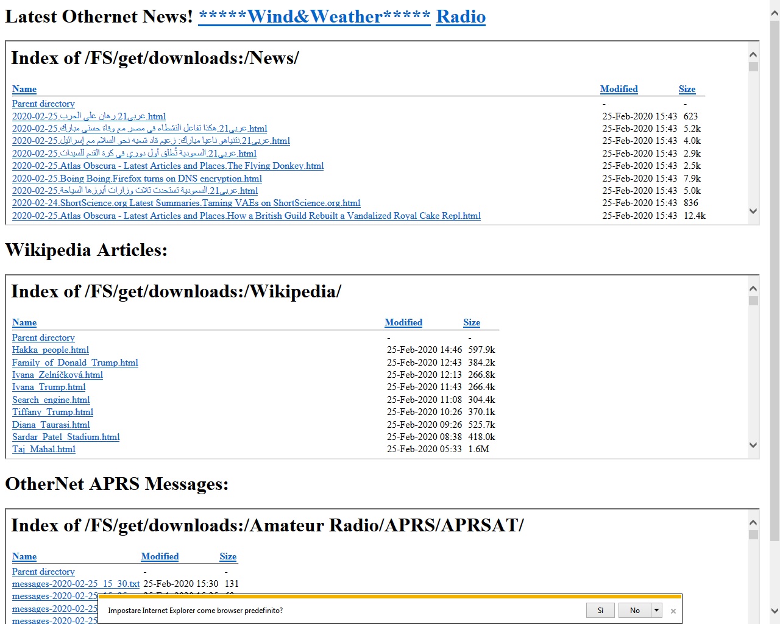Viewport: 780px width, 624px height.
Task: Open Parent directory in Wikipedia index
Action: click(x=43, y=338)
